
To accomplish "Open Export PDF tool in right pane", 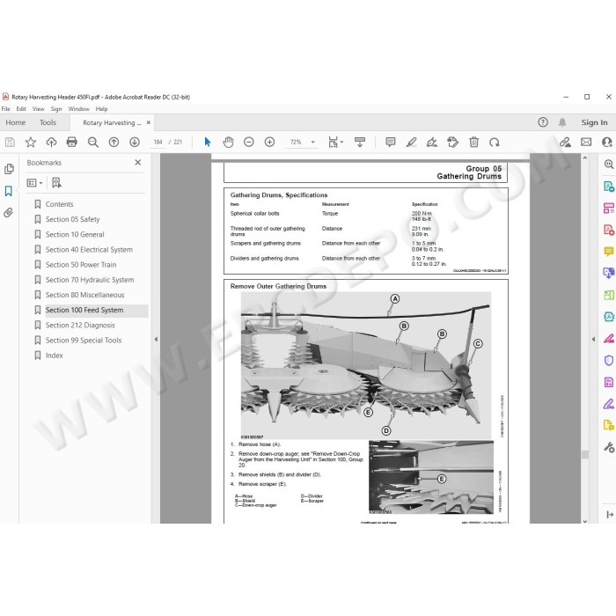I will pos(609,187).
